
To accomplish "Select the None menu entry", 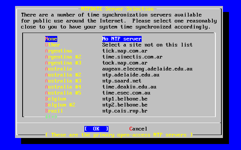I will click(51, 39).
